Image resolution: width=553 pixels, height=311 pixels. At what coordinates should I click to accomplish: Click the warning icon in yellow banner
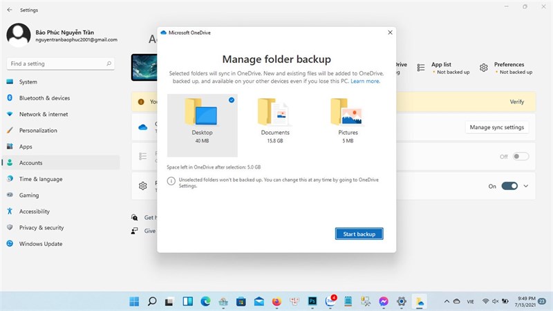click(141, 102)
